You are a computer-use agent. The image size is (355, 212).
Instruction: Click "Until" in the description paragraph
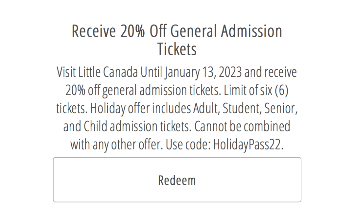point(151,72)
